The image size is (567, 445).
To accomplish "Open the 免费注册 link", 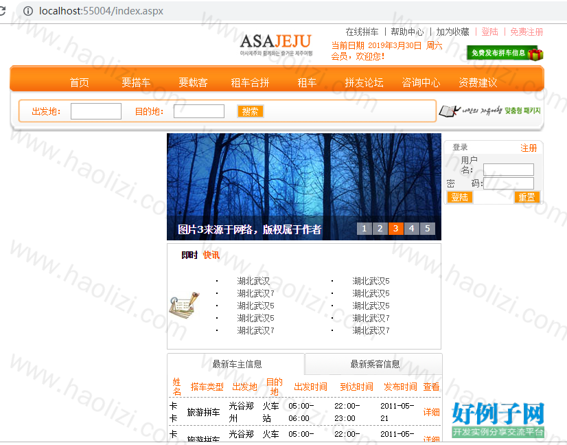I will coord(526,32).
